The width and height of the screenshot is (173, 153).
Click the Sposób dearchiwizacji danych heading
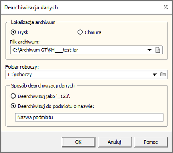43,86
